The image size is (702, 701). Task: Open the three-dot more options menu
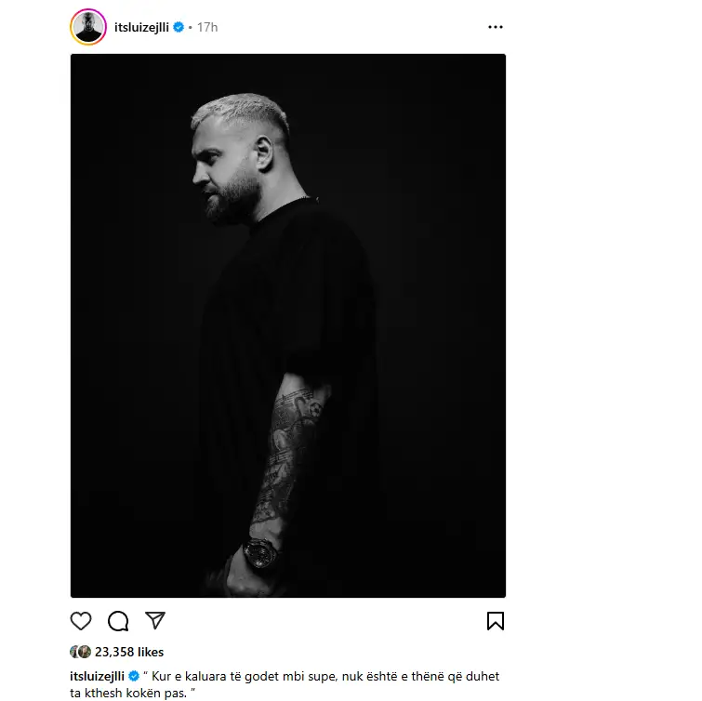pos(496,27)
